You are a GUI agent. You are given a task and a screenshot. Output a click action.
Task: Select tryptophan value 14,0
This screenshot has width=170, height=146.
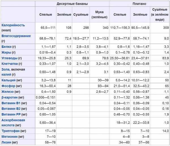(165, 131)
